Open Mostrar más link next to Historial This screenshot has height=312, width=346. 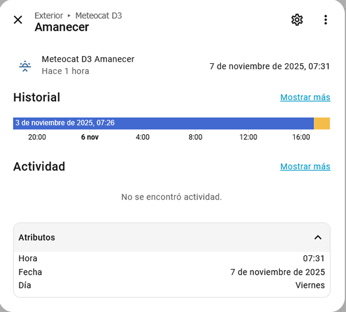pos(305,97)
